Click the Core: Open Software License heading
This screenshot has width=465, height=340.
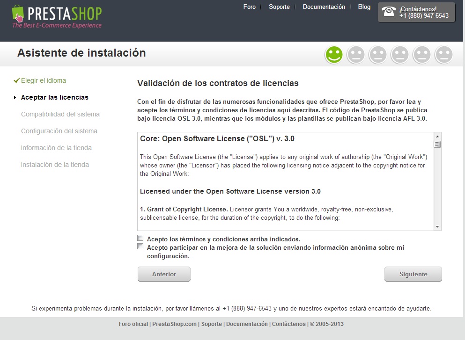[217, 138]
